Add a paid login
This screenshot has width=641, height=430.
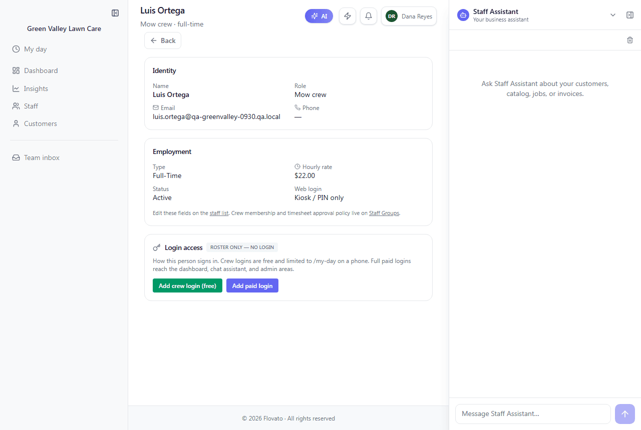[x=252, y=285]
